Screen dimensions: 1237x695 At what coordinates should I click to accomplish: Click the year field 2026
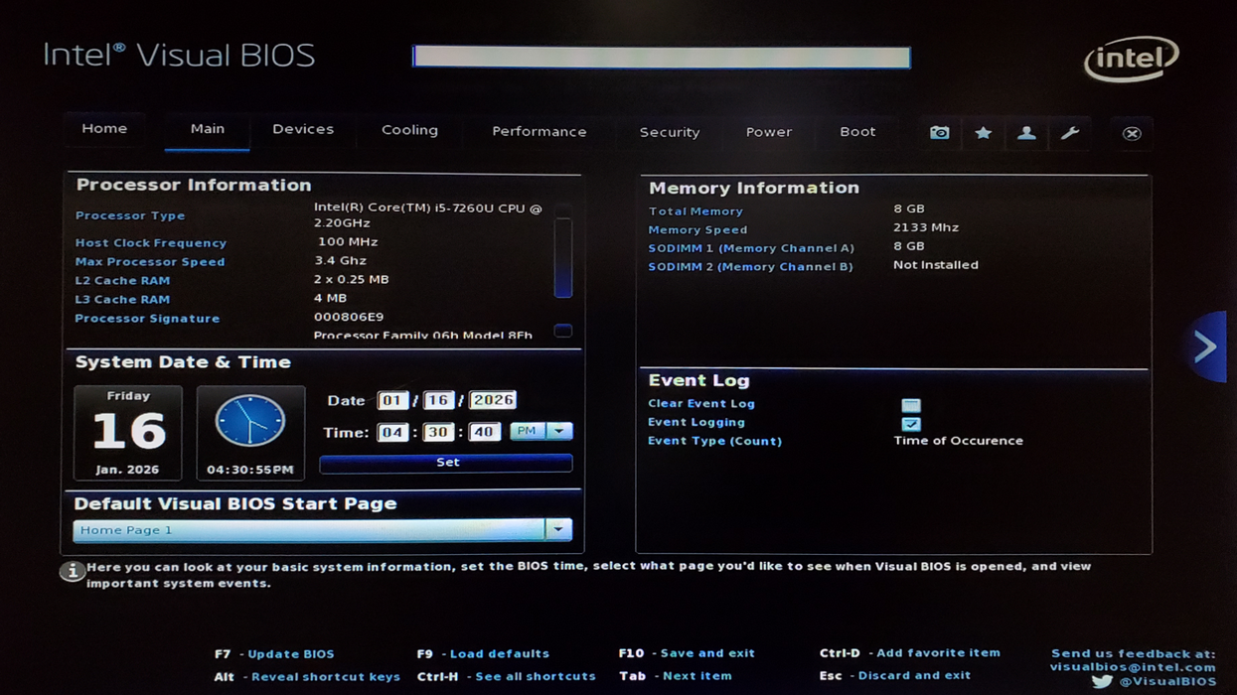coord(493,400)
